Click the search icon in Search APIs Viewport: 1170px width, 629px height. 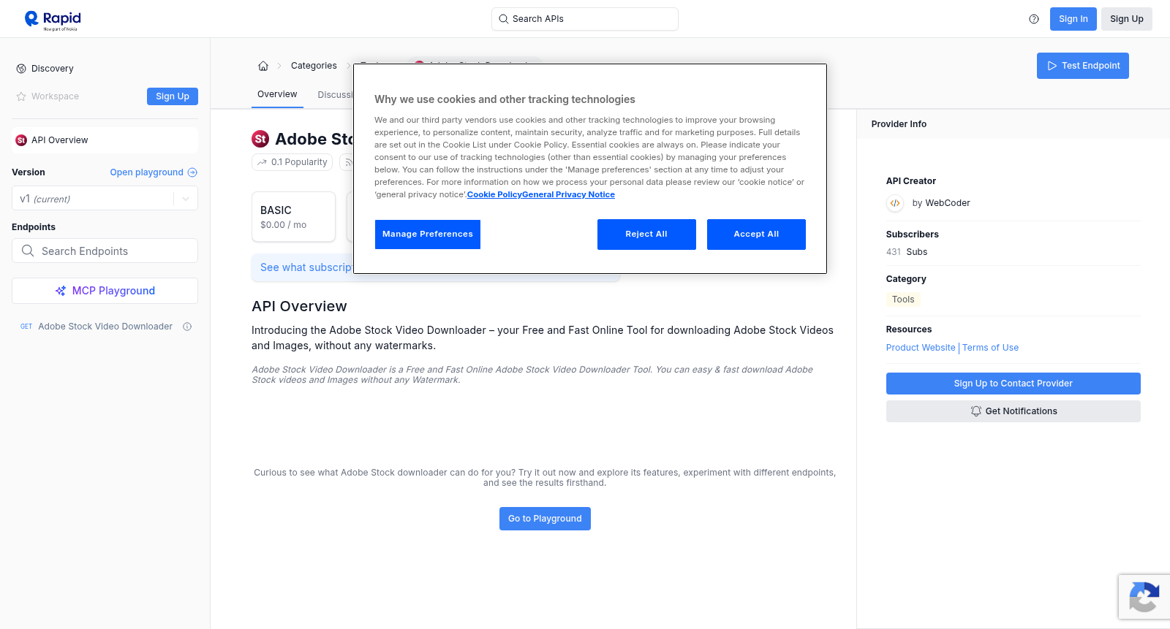(x=504, y=19)
